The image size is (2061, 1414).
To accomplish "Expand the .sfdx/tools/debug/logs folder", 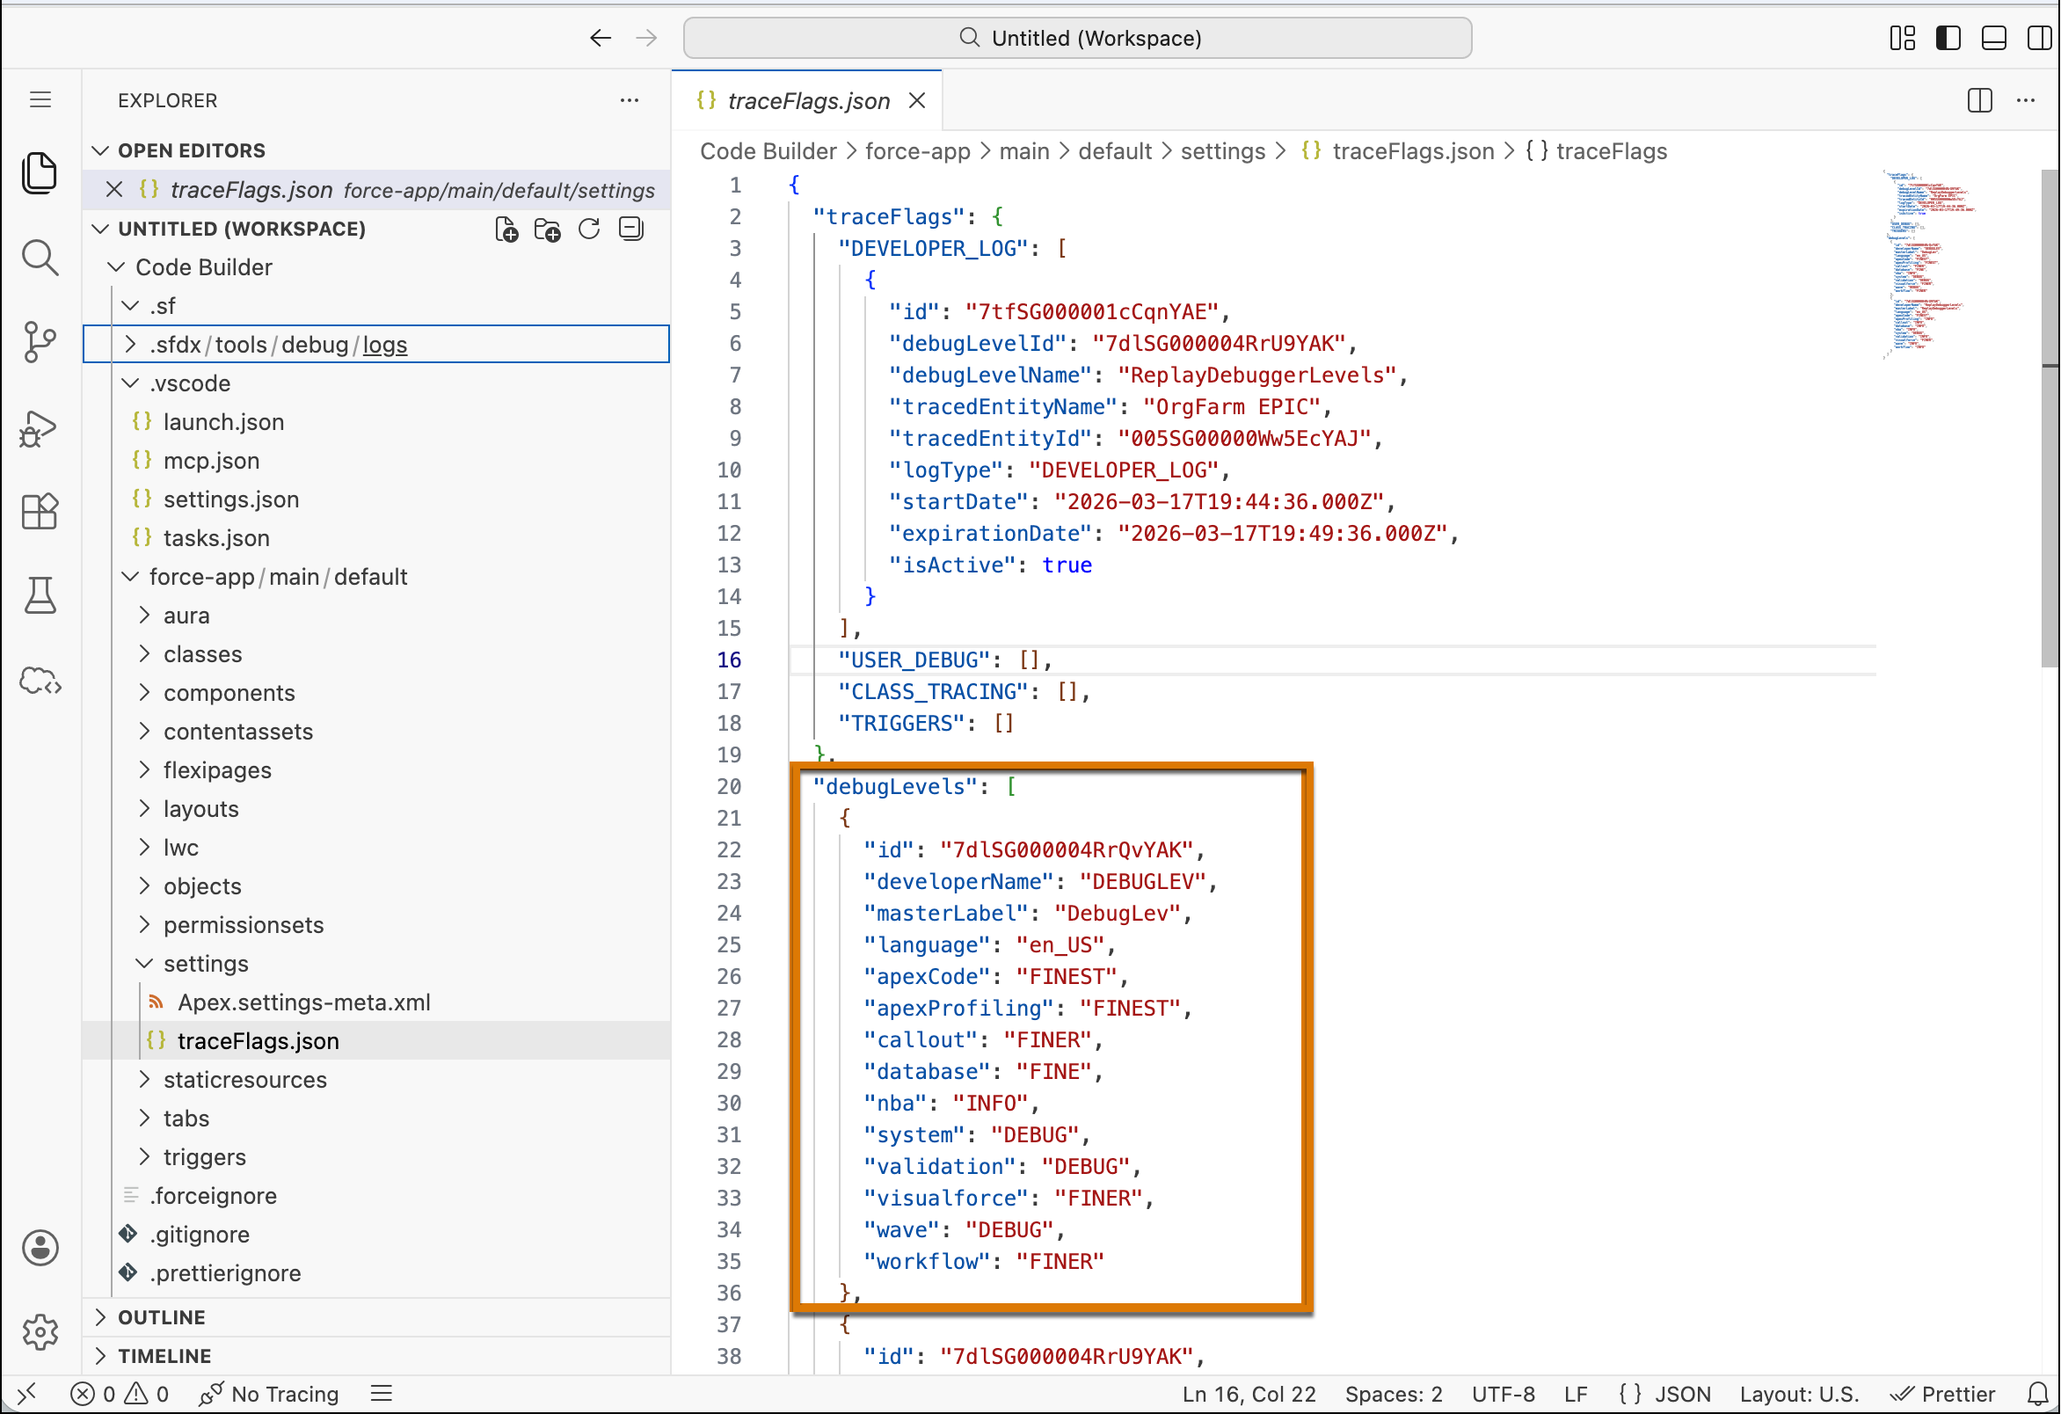I will point(130,344).
